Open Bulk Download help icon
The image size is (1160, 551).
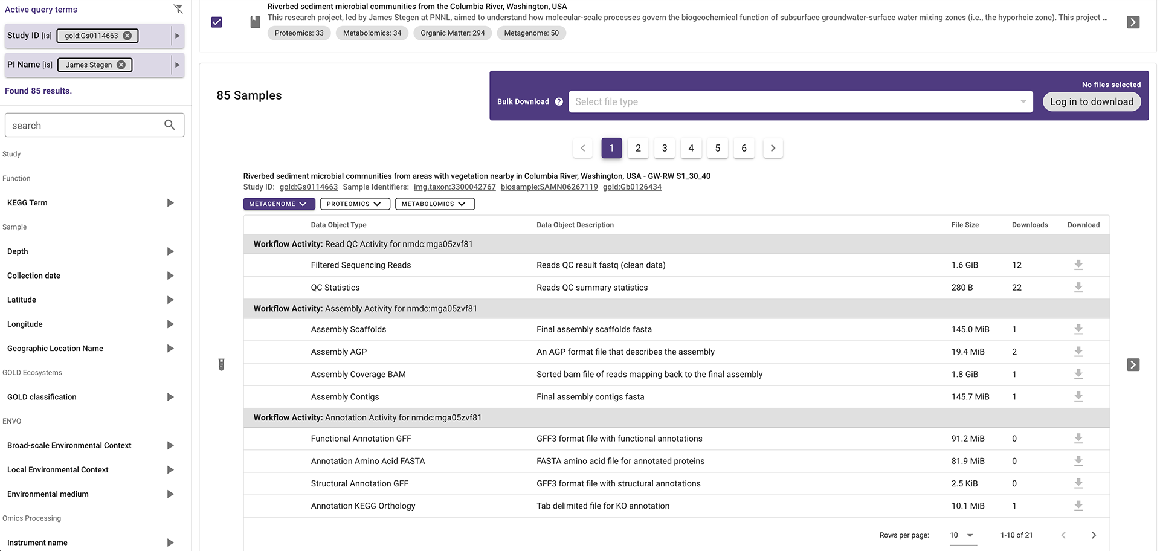(x=559, y=101)
